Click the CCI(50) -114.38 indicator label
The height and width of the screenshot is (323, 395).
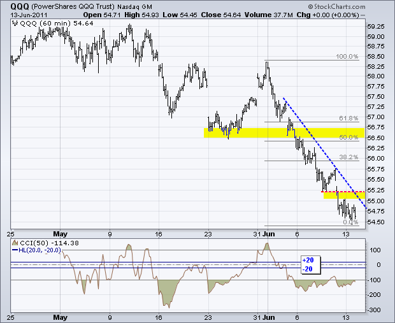tap(49, 243)
